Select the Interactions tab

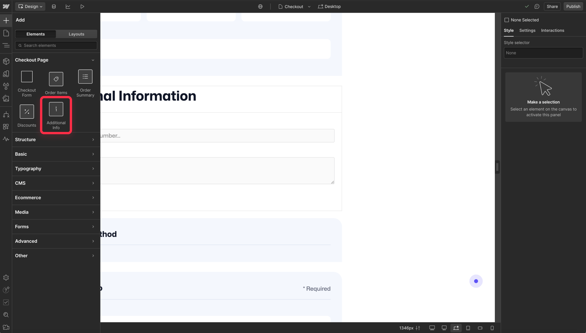[x=553, y=31]
